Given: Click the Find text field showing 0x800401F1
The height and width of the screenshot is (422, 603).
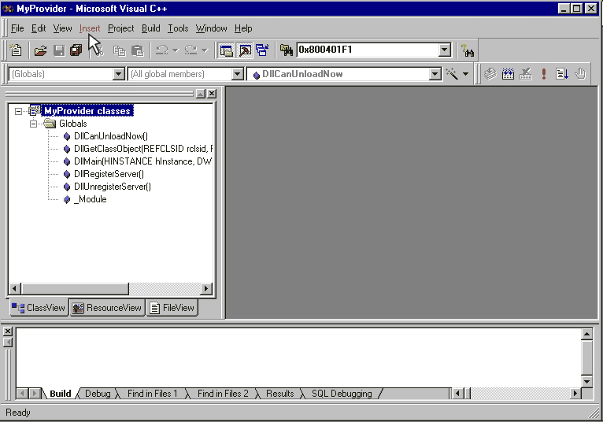Looking at the screenshot, I should pos(368,50).
